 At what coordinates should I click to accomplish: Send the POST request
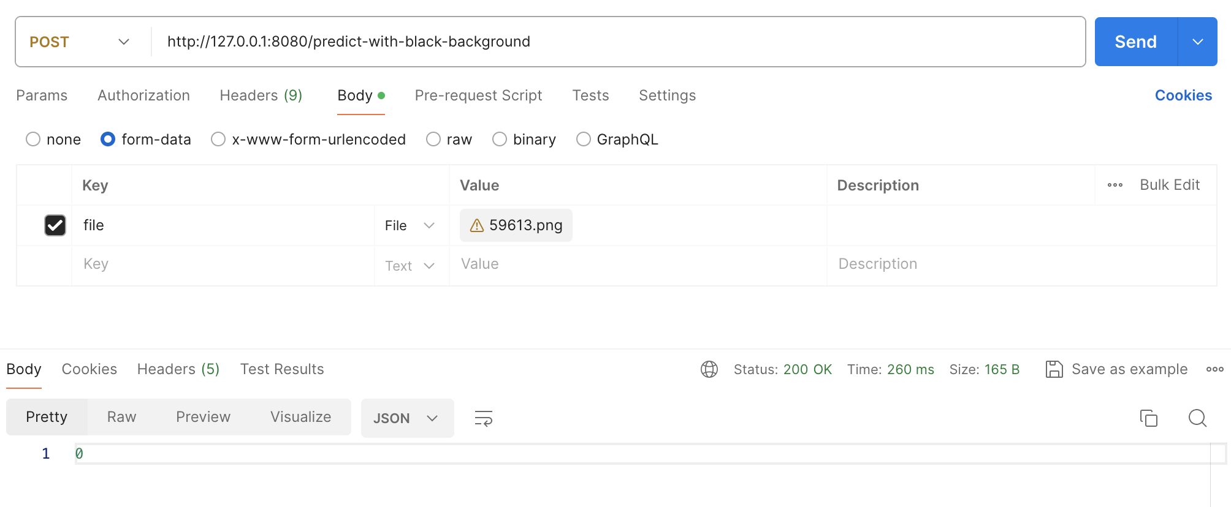click(1135, 42)
